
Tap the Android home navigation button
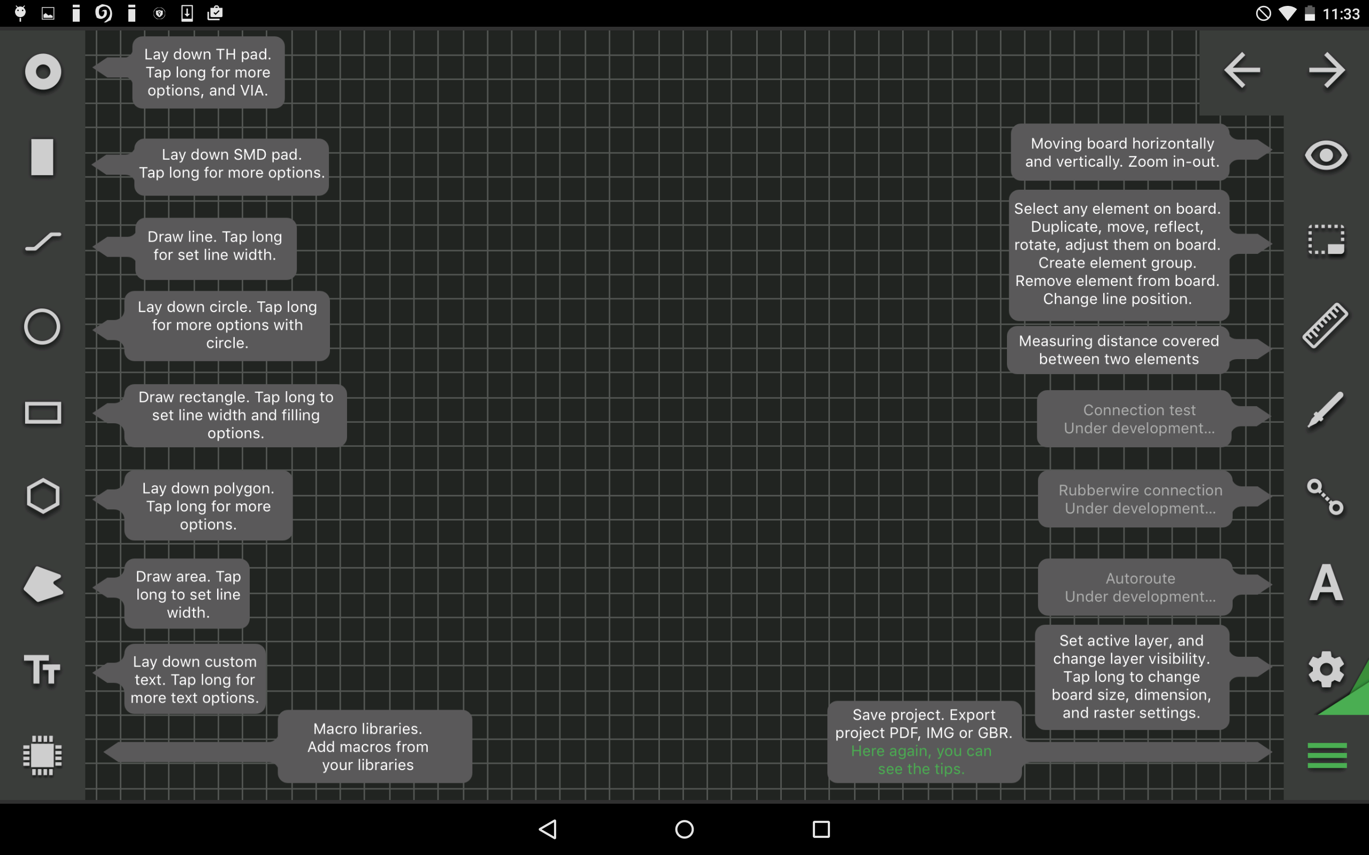pyautogui.click(x=684, y=829)
